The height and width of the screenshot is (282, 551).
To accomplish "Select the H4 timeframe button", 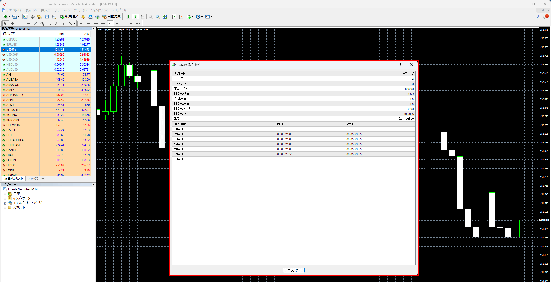I will (117, 23).
